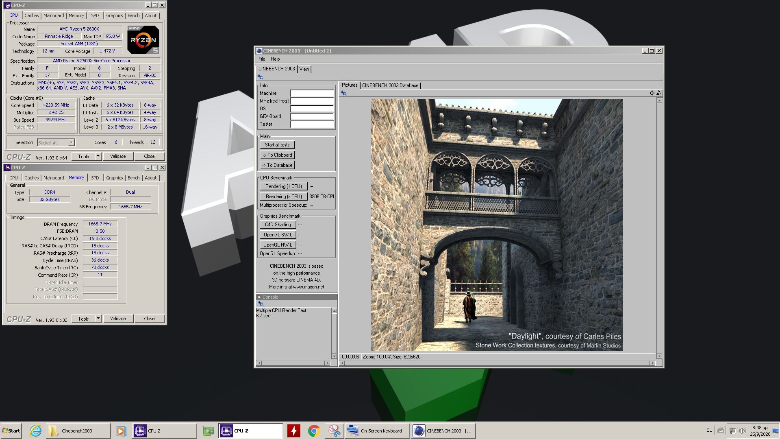Click the picture viewer horizontal scrollbar right arrow

[653, 363]
